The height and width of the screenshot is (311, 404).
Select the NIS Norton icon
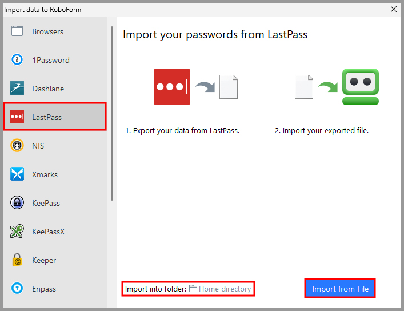click(x=17, y=146)
